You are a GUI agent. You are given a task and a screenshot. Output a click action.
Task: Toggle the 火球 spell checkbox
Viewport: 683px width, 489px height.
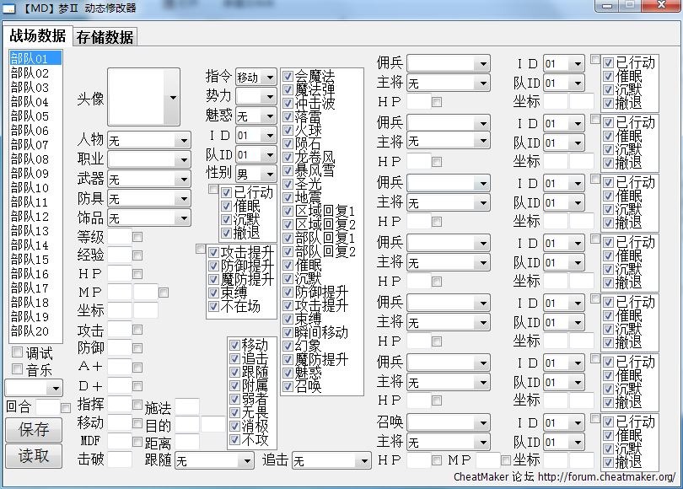tap(288, 131)
